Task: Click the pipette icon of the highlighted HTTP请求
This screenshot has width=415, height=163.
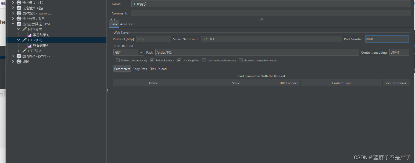Action: (x=24, y=40)
